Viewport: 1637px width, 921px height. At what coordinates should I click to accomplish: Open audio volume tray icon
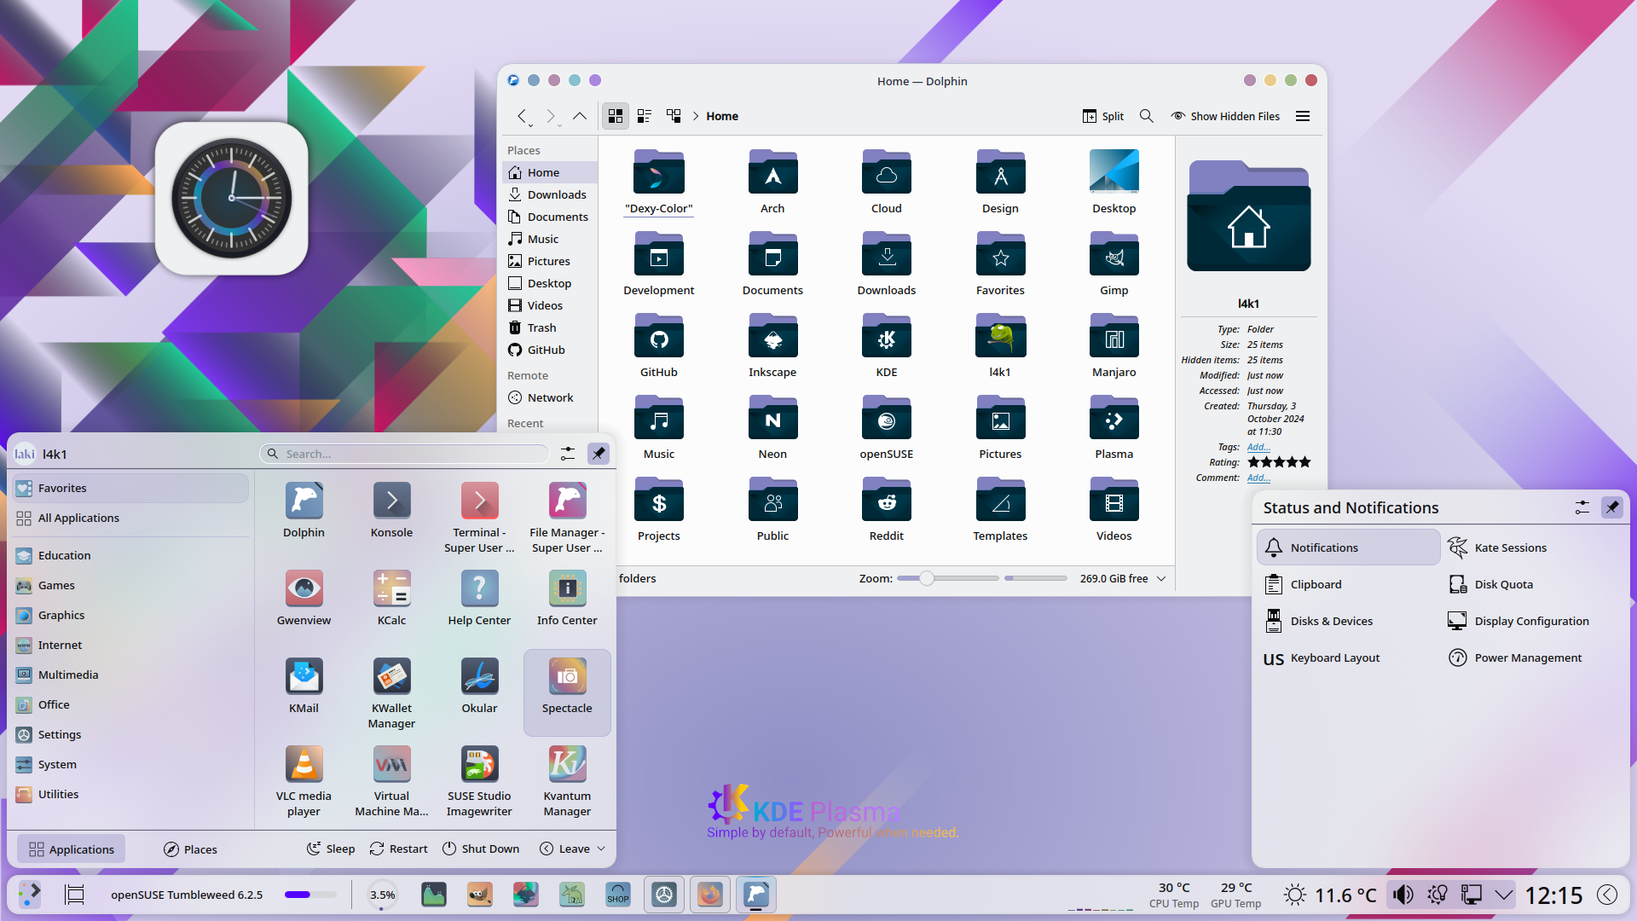coord(1403,895)
